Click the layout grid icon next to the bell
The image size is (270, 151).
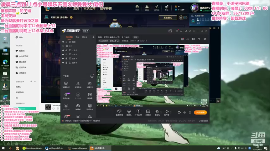click(x=193, y=39)
